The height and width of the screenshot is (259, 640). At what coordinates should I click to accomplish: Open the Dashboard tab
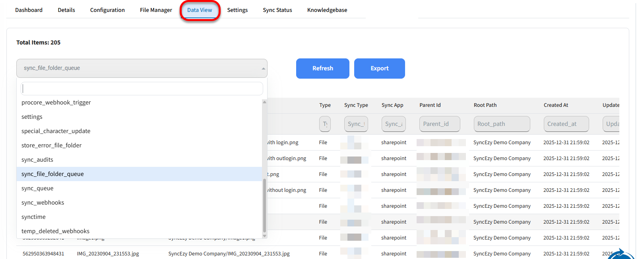click(x=29, y=10)
